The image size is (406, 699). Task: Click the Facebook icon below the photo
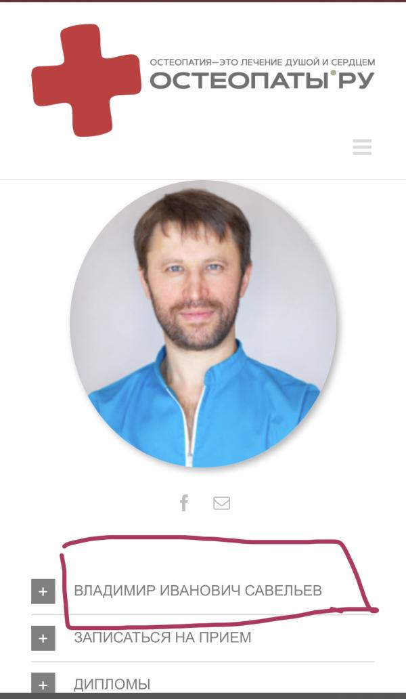pos(184,503)
